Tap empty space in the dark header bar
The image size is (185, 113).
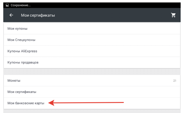[x=109, y=15]
